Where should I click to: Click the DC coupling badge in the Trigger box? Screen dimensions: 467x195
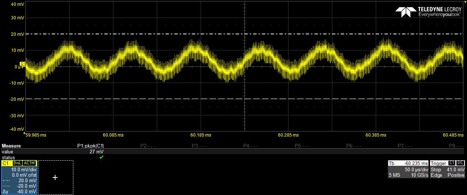460,163
